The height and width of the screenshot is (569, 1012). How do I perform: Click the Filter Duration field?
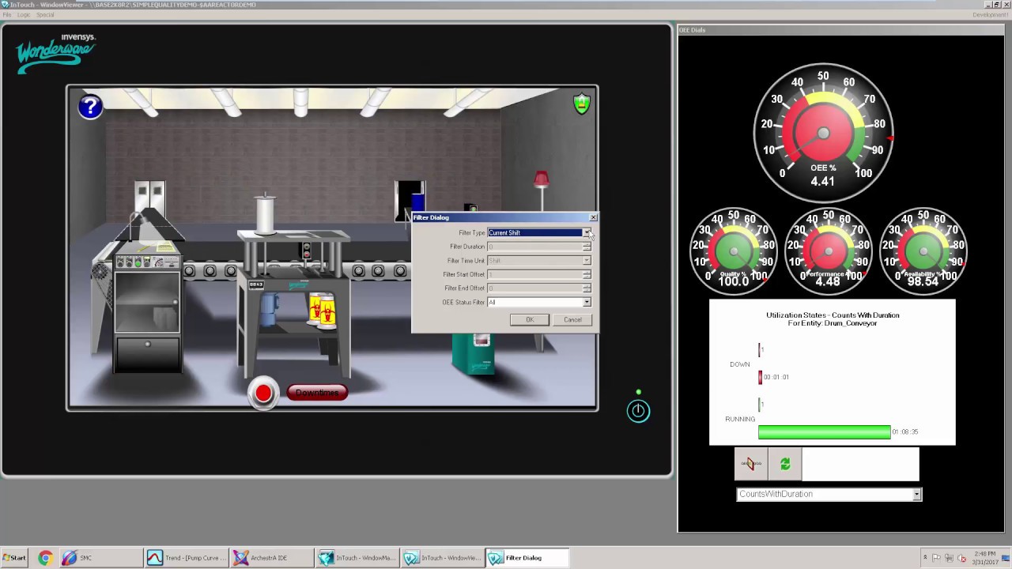click(535, 247)
